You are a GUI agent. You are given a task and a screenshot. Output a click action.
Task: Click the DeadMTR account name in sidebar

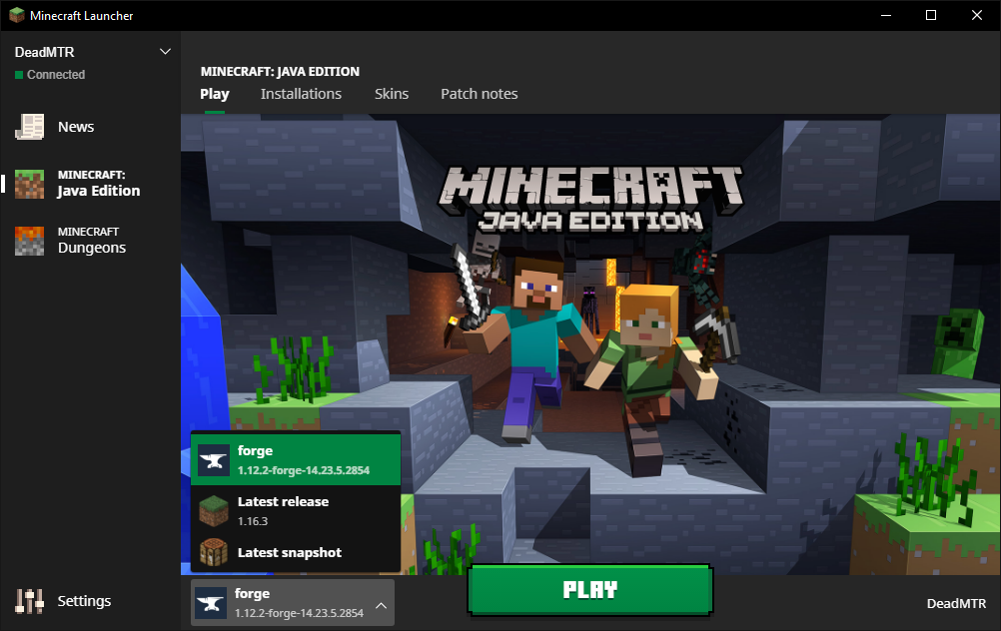(45, 52)
